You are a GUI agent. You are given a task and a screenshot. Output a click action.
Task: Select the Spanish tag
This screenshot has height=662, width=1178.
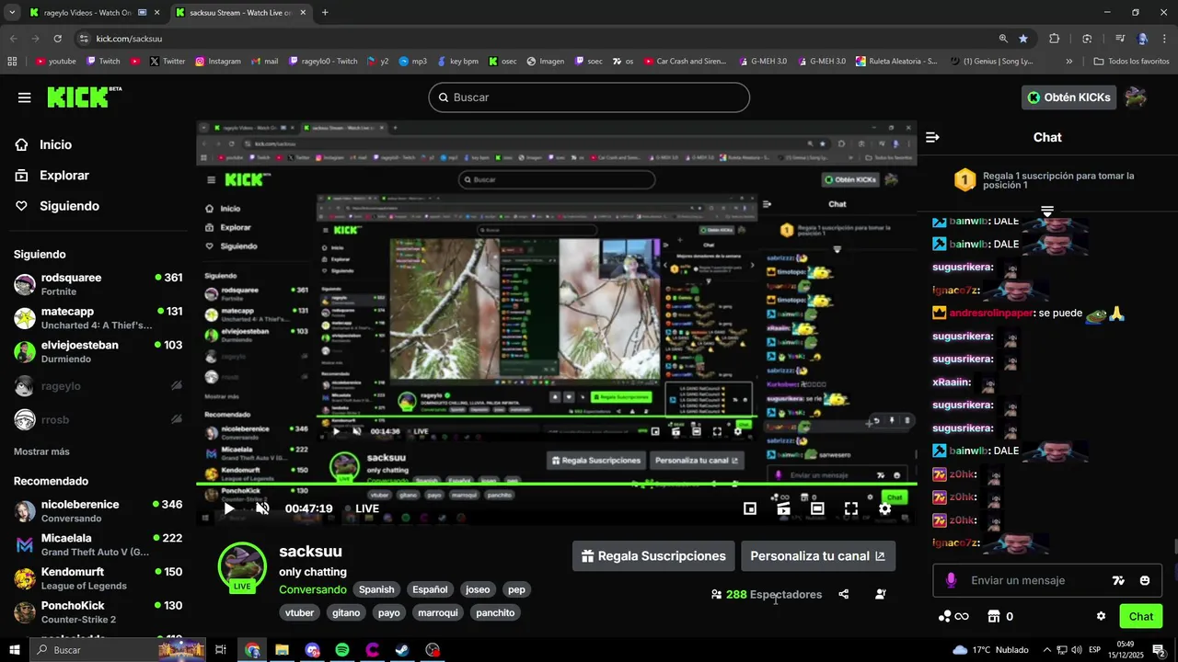click(376, 589)
